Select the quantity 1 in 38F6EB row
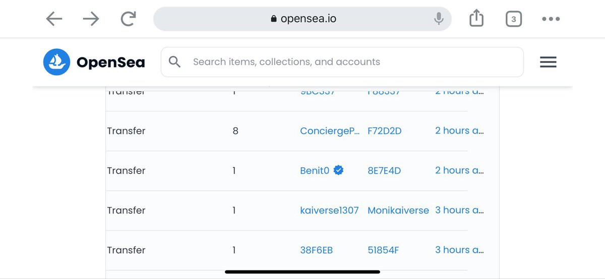 [234, 250]
